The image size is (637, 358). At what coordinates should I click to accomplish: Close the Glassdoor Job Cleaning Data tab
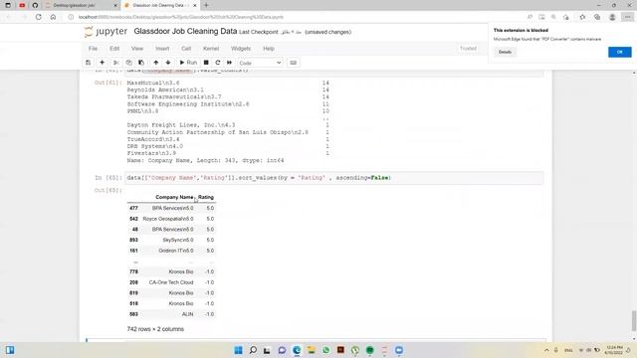pyautogui.click(x=195, y=5)
